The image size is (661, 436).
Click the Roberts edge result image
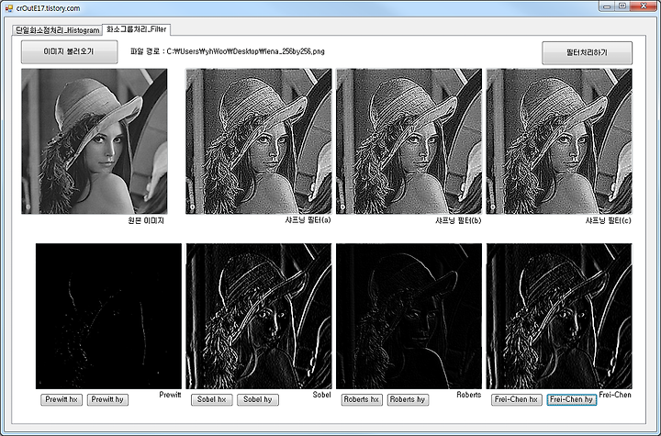pyautogui.click(x=409, y=316)
